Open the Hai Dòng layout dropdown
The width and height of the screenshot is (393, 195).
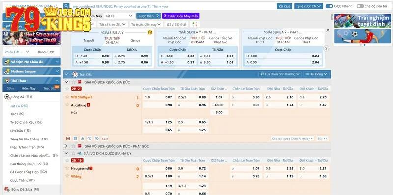point(316,74)
